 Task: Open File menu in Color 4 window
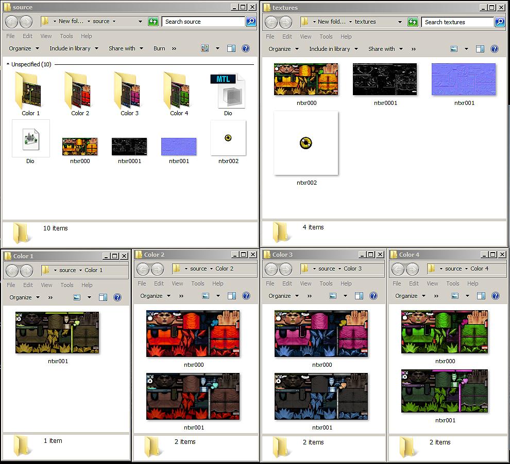397,283
